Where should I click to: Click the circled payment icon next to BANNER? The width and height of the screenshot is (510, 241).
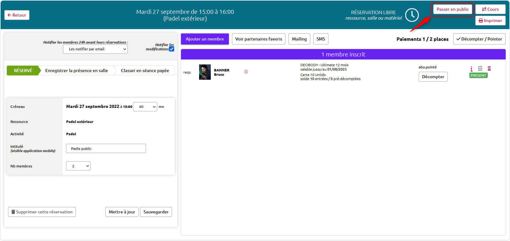[246, 72]
